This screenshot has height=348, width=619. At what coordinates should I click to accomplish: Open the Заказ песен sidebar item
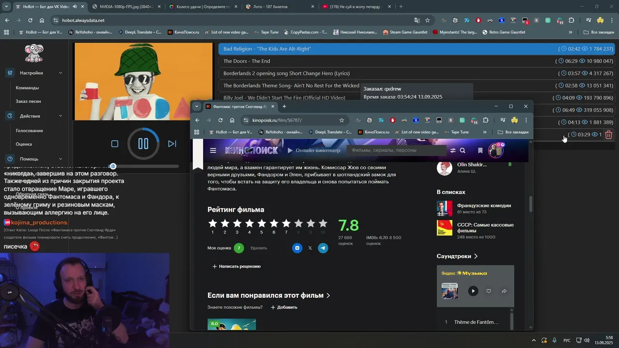(x=28, y=101)
